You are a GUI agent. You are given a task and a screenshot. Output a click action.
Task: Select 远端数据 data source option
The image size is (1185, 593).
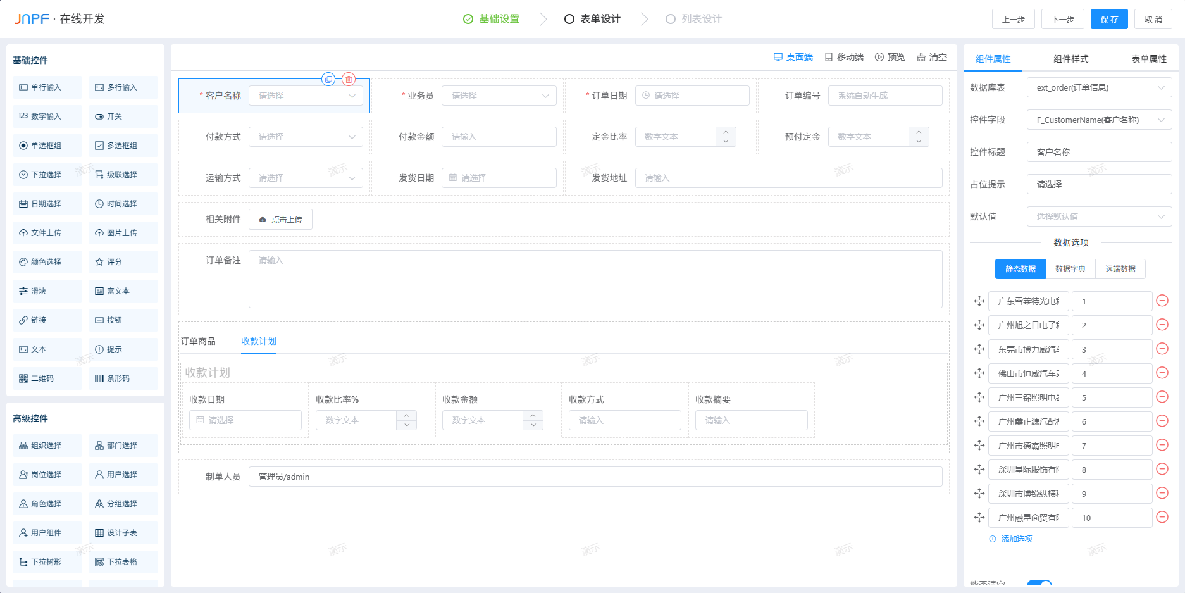[1120, 269]
